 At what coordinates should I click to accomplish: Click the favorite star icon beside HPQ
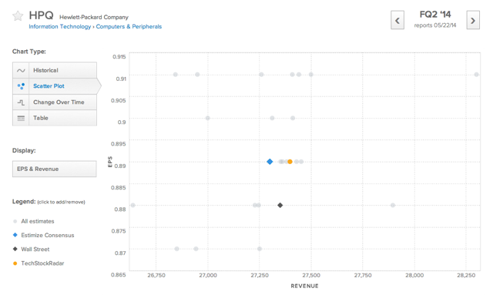18,15
